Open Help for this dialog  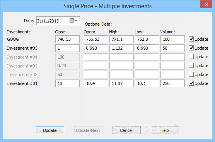(165, 130)
